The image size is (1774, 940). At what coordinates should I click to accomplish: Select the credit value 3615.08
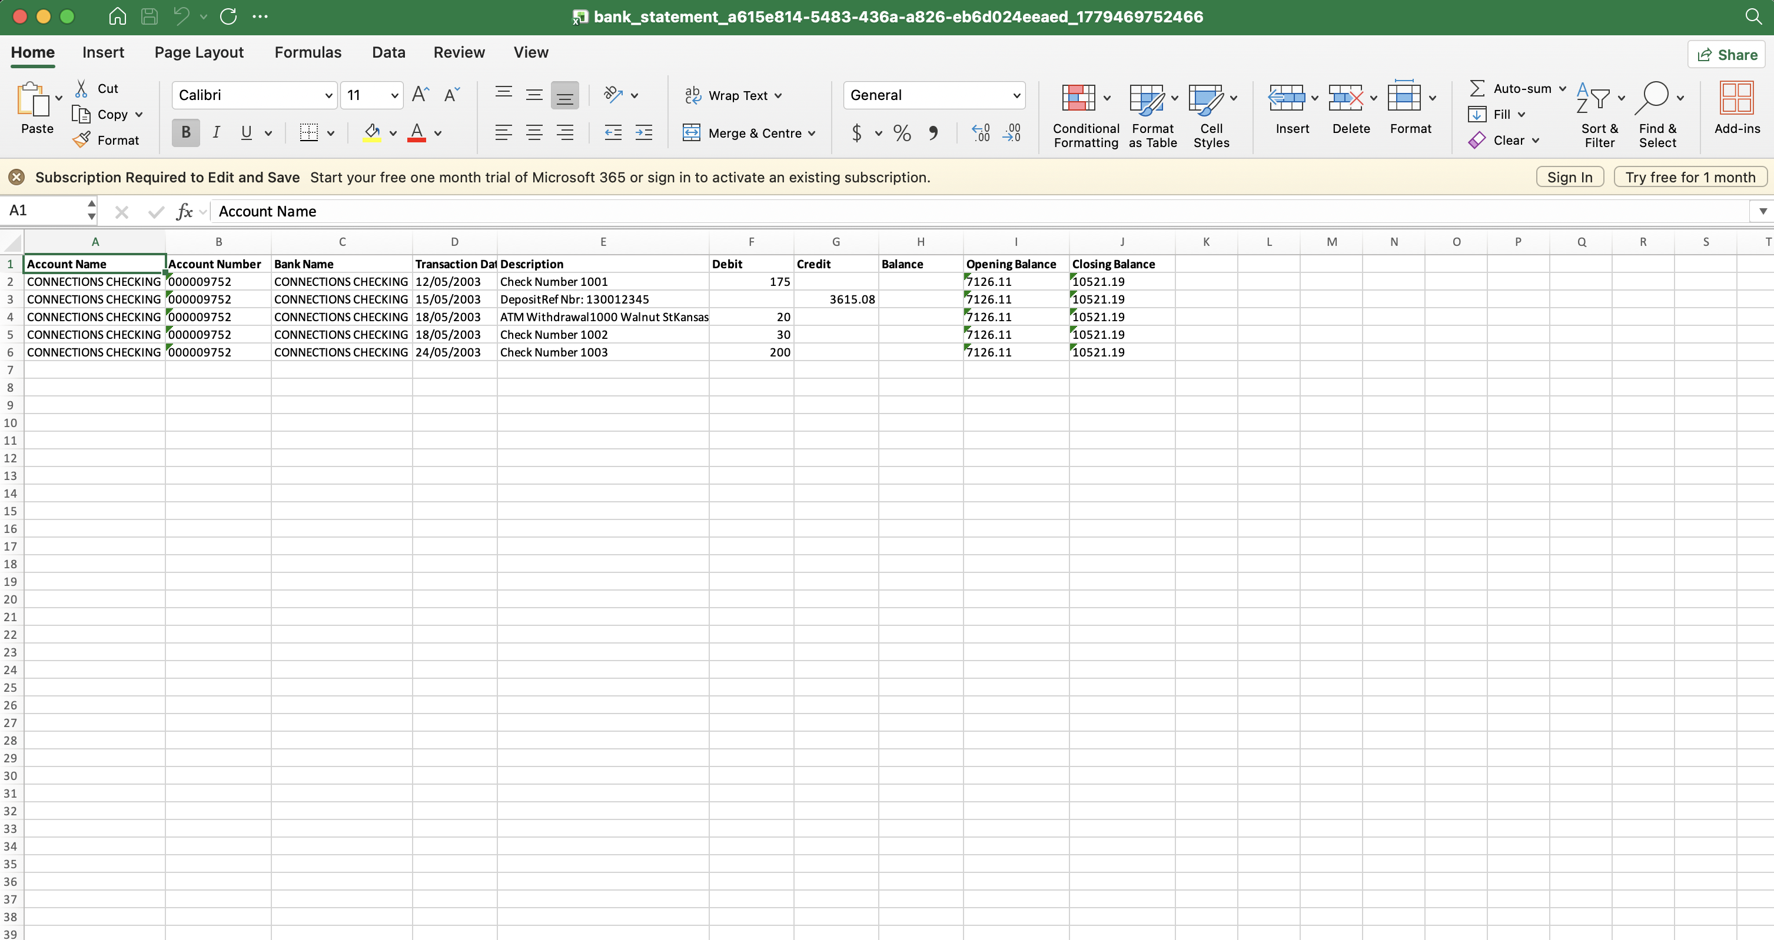click(836, 299)
